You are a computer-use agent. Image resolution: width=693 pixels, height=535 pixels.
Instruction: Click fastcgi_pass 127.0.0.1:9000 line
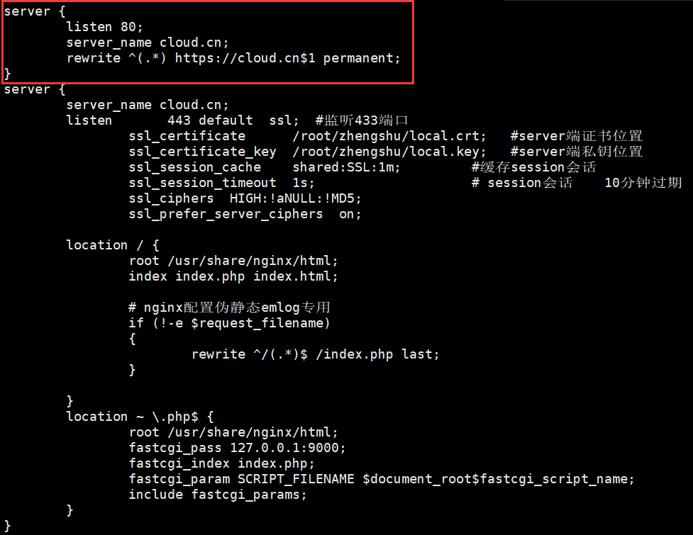[x=237, y=448]
